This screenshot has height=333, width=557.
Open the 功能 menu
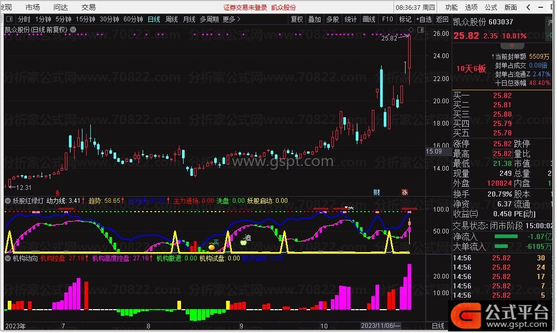[452, 7]
